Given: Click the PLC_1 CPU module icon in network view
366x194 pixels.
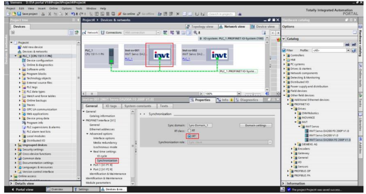Looking at the screenshot, I should pos(112,56).
